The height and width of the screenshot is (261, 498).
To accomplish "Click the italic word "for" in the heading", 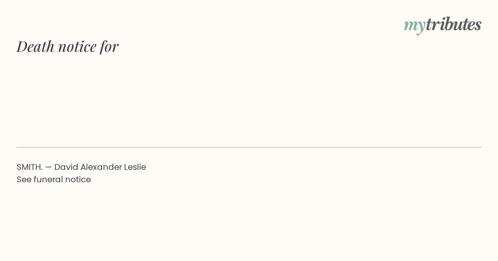I will 109,46.
